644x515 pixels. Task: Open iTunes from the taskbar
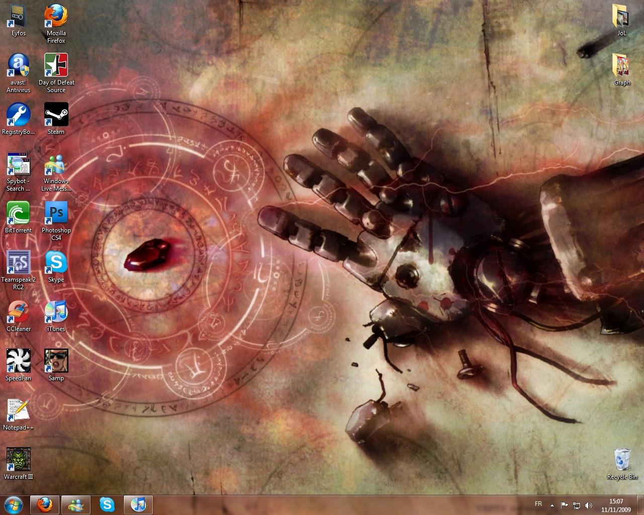click(x=138, y=504)
